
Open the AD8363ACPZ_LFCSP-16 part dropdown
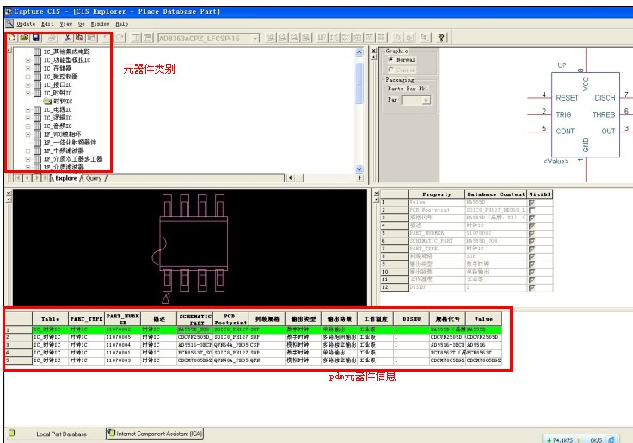click(x=255, y=38)
